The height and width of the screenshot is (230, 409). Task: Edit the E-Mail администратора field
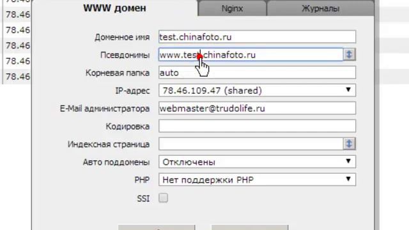pos(257,108)
